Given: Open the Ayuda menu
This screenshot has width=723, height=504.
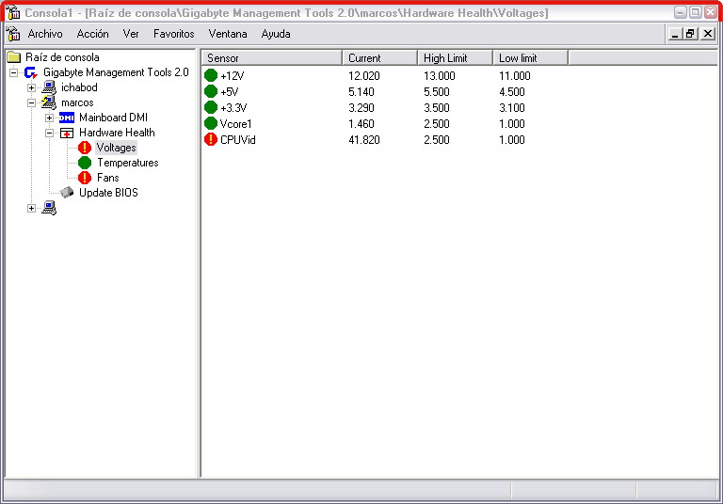Looking at the screenshot, I should [x=276, y=34].
